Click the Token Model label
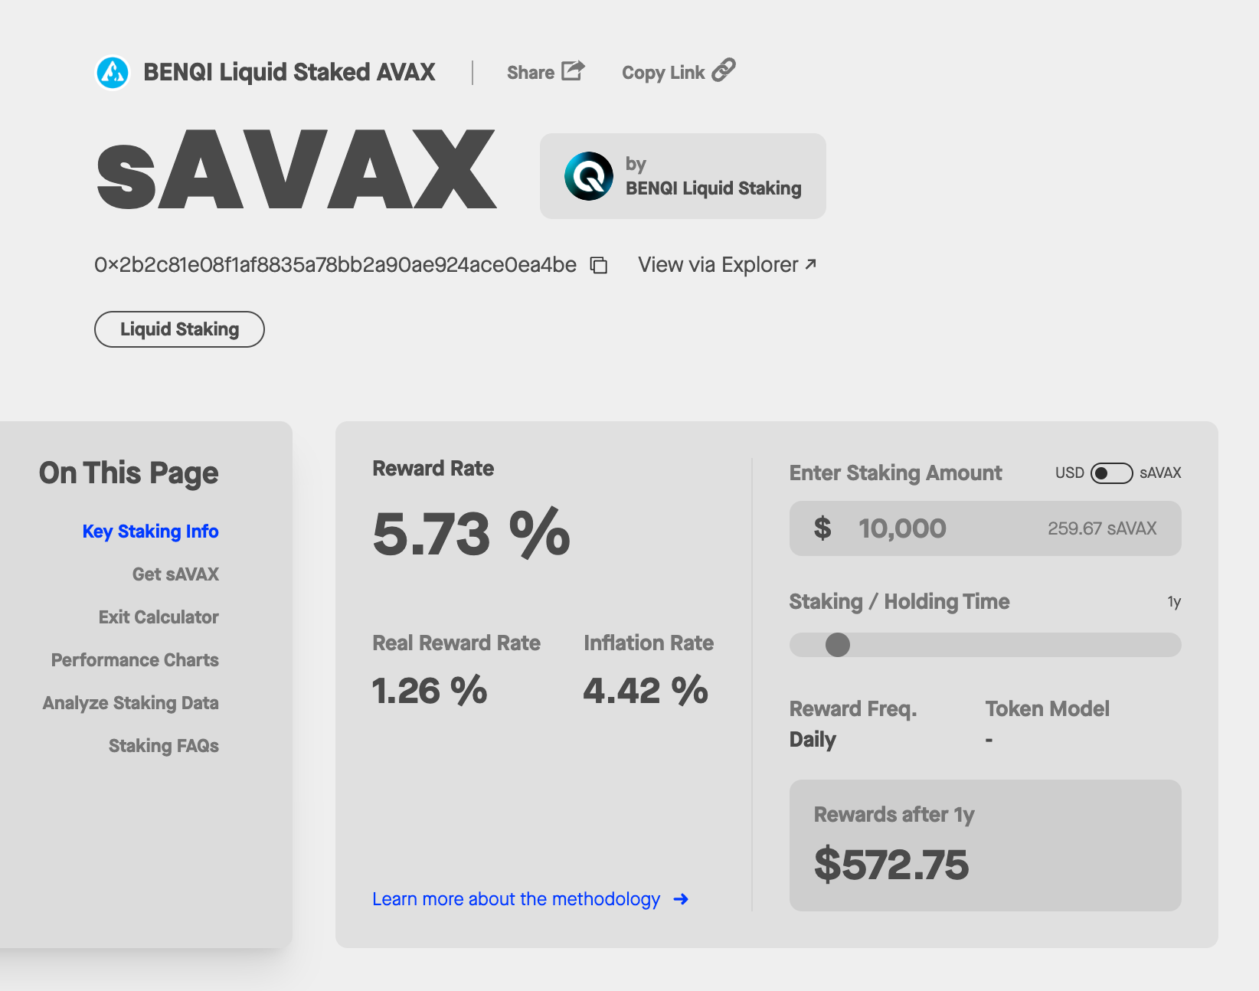Image resolution: width=1259 pixels, height=991 pixels. tap(1047, 709)
